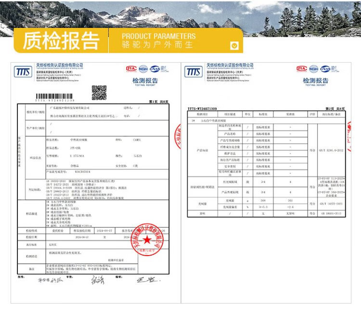Click the red MA certification mark on left report
The width and height of the screenshot is (361, 310).
131,68
